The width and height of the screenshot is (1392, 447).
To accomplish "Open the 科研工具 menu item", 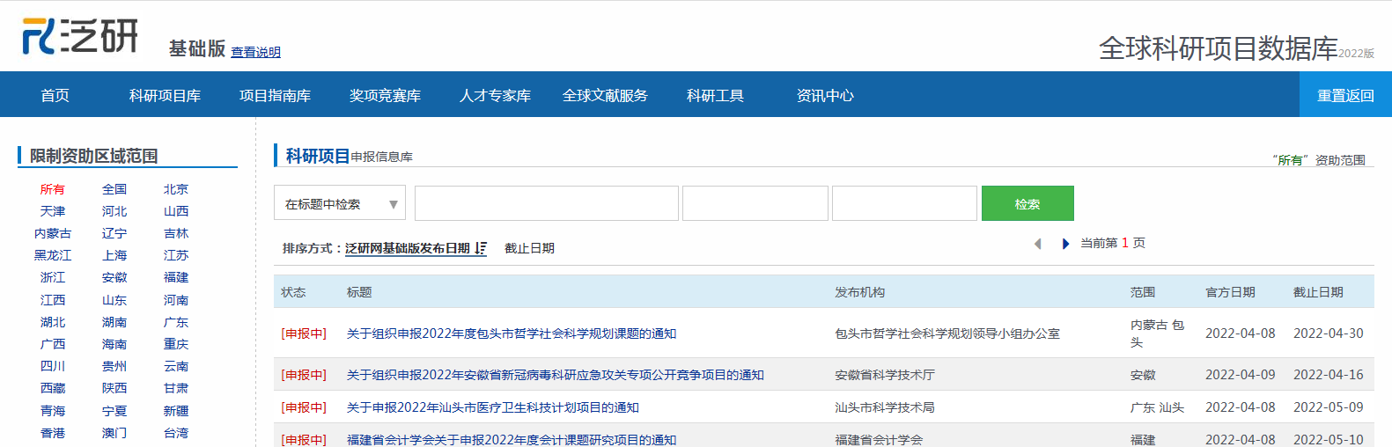I will [715, 95].
